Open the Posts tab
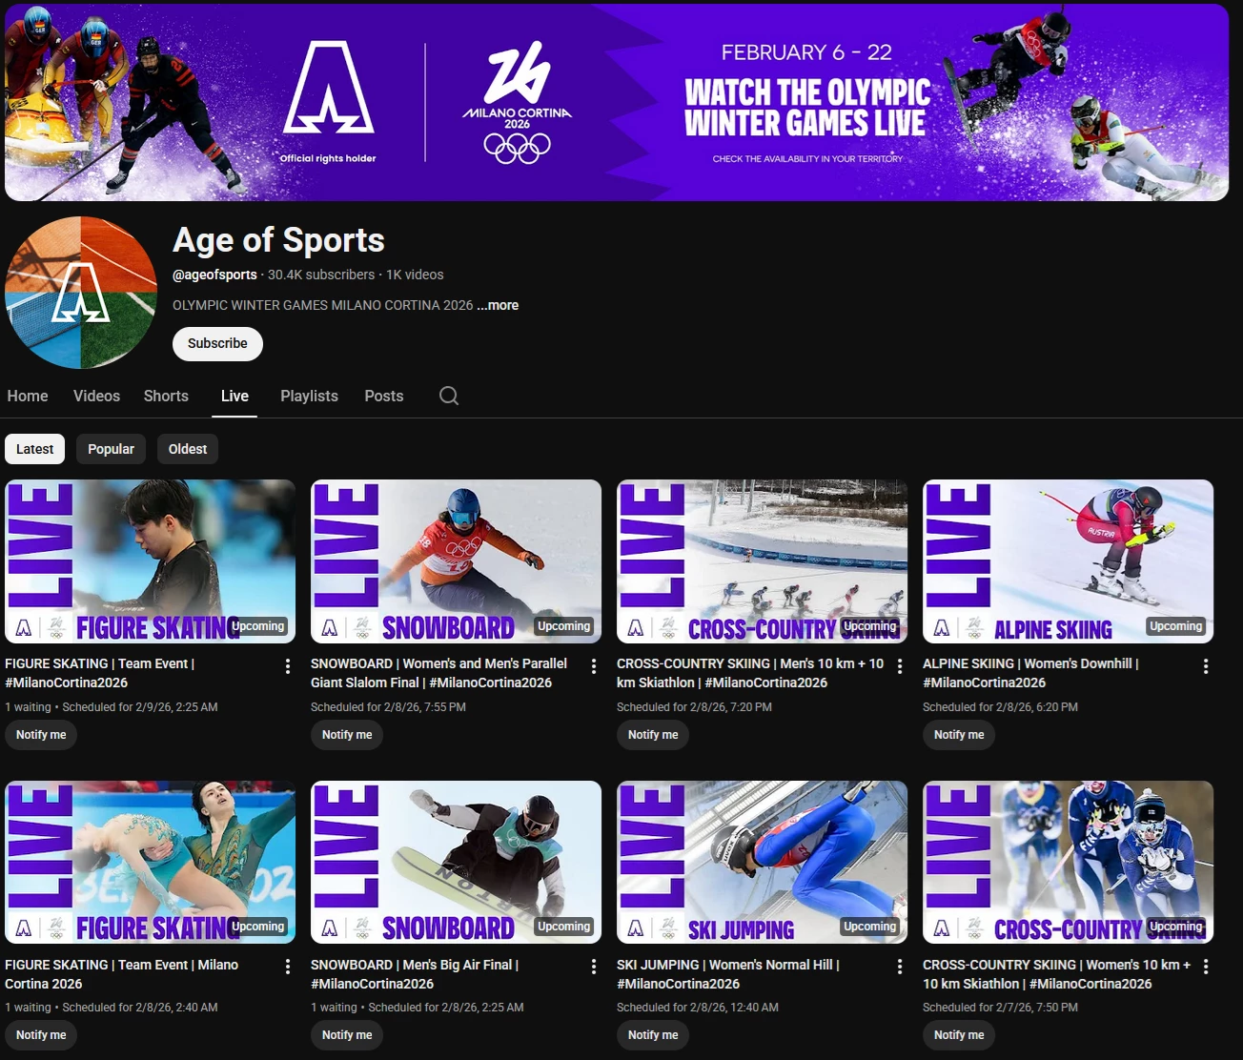This screenshot has width=1243, height=1060. pyautogui.click(x=384, y=396)
